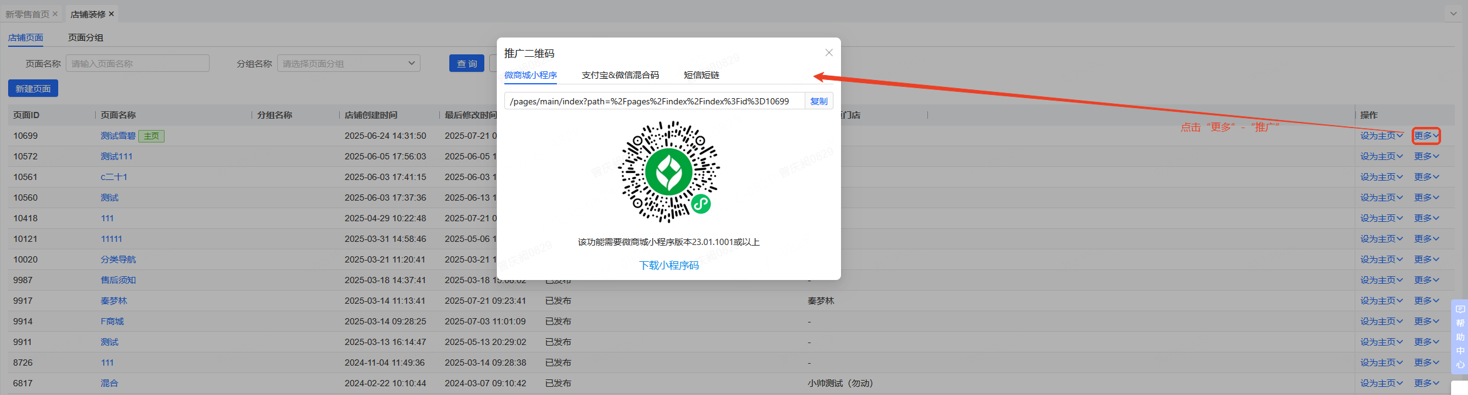
Task: Click the 查询 button
Action: (x=467, y=64)
